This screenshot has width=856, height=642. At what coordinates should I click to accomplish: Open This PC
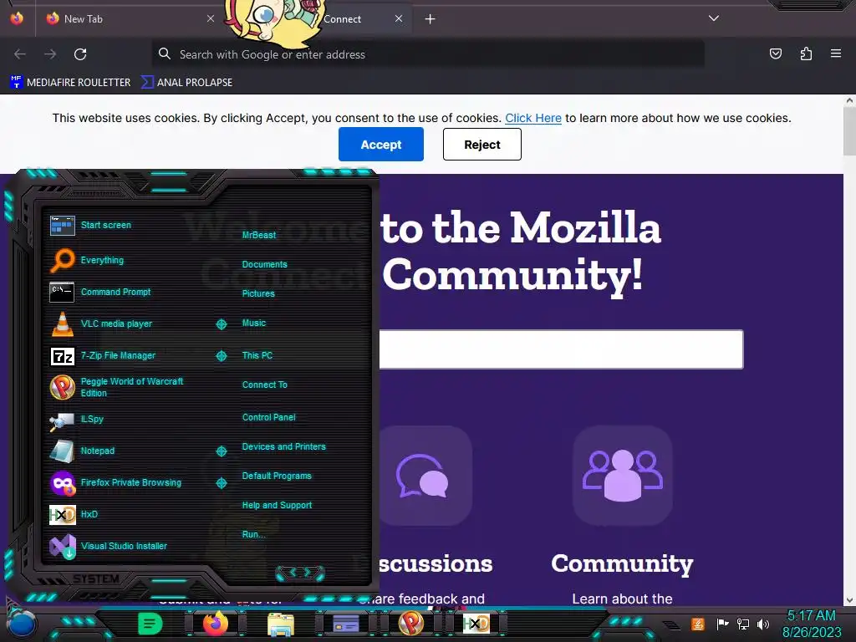point(257,354)
